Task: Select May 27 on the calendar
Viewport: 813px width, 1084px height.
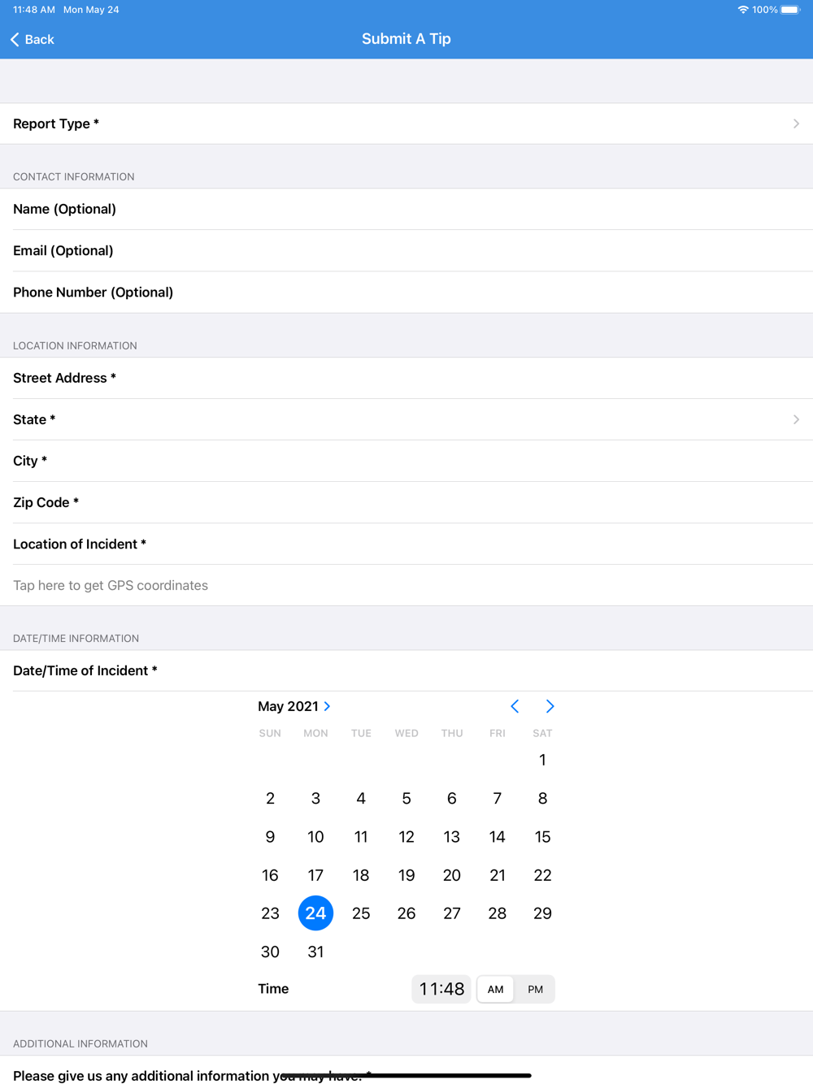Action: point(452,913)
